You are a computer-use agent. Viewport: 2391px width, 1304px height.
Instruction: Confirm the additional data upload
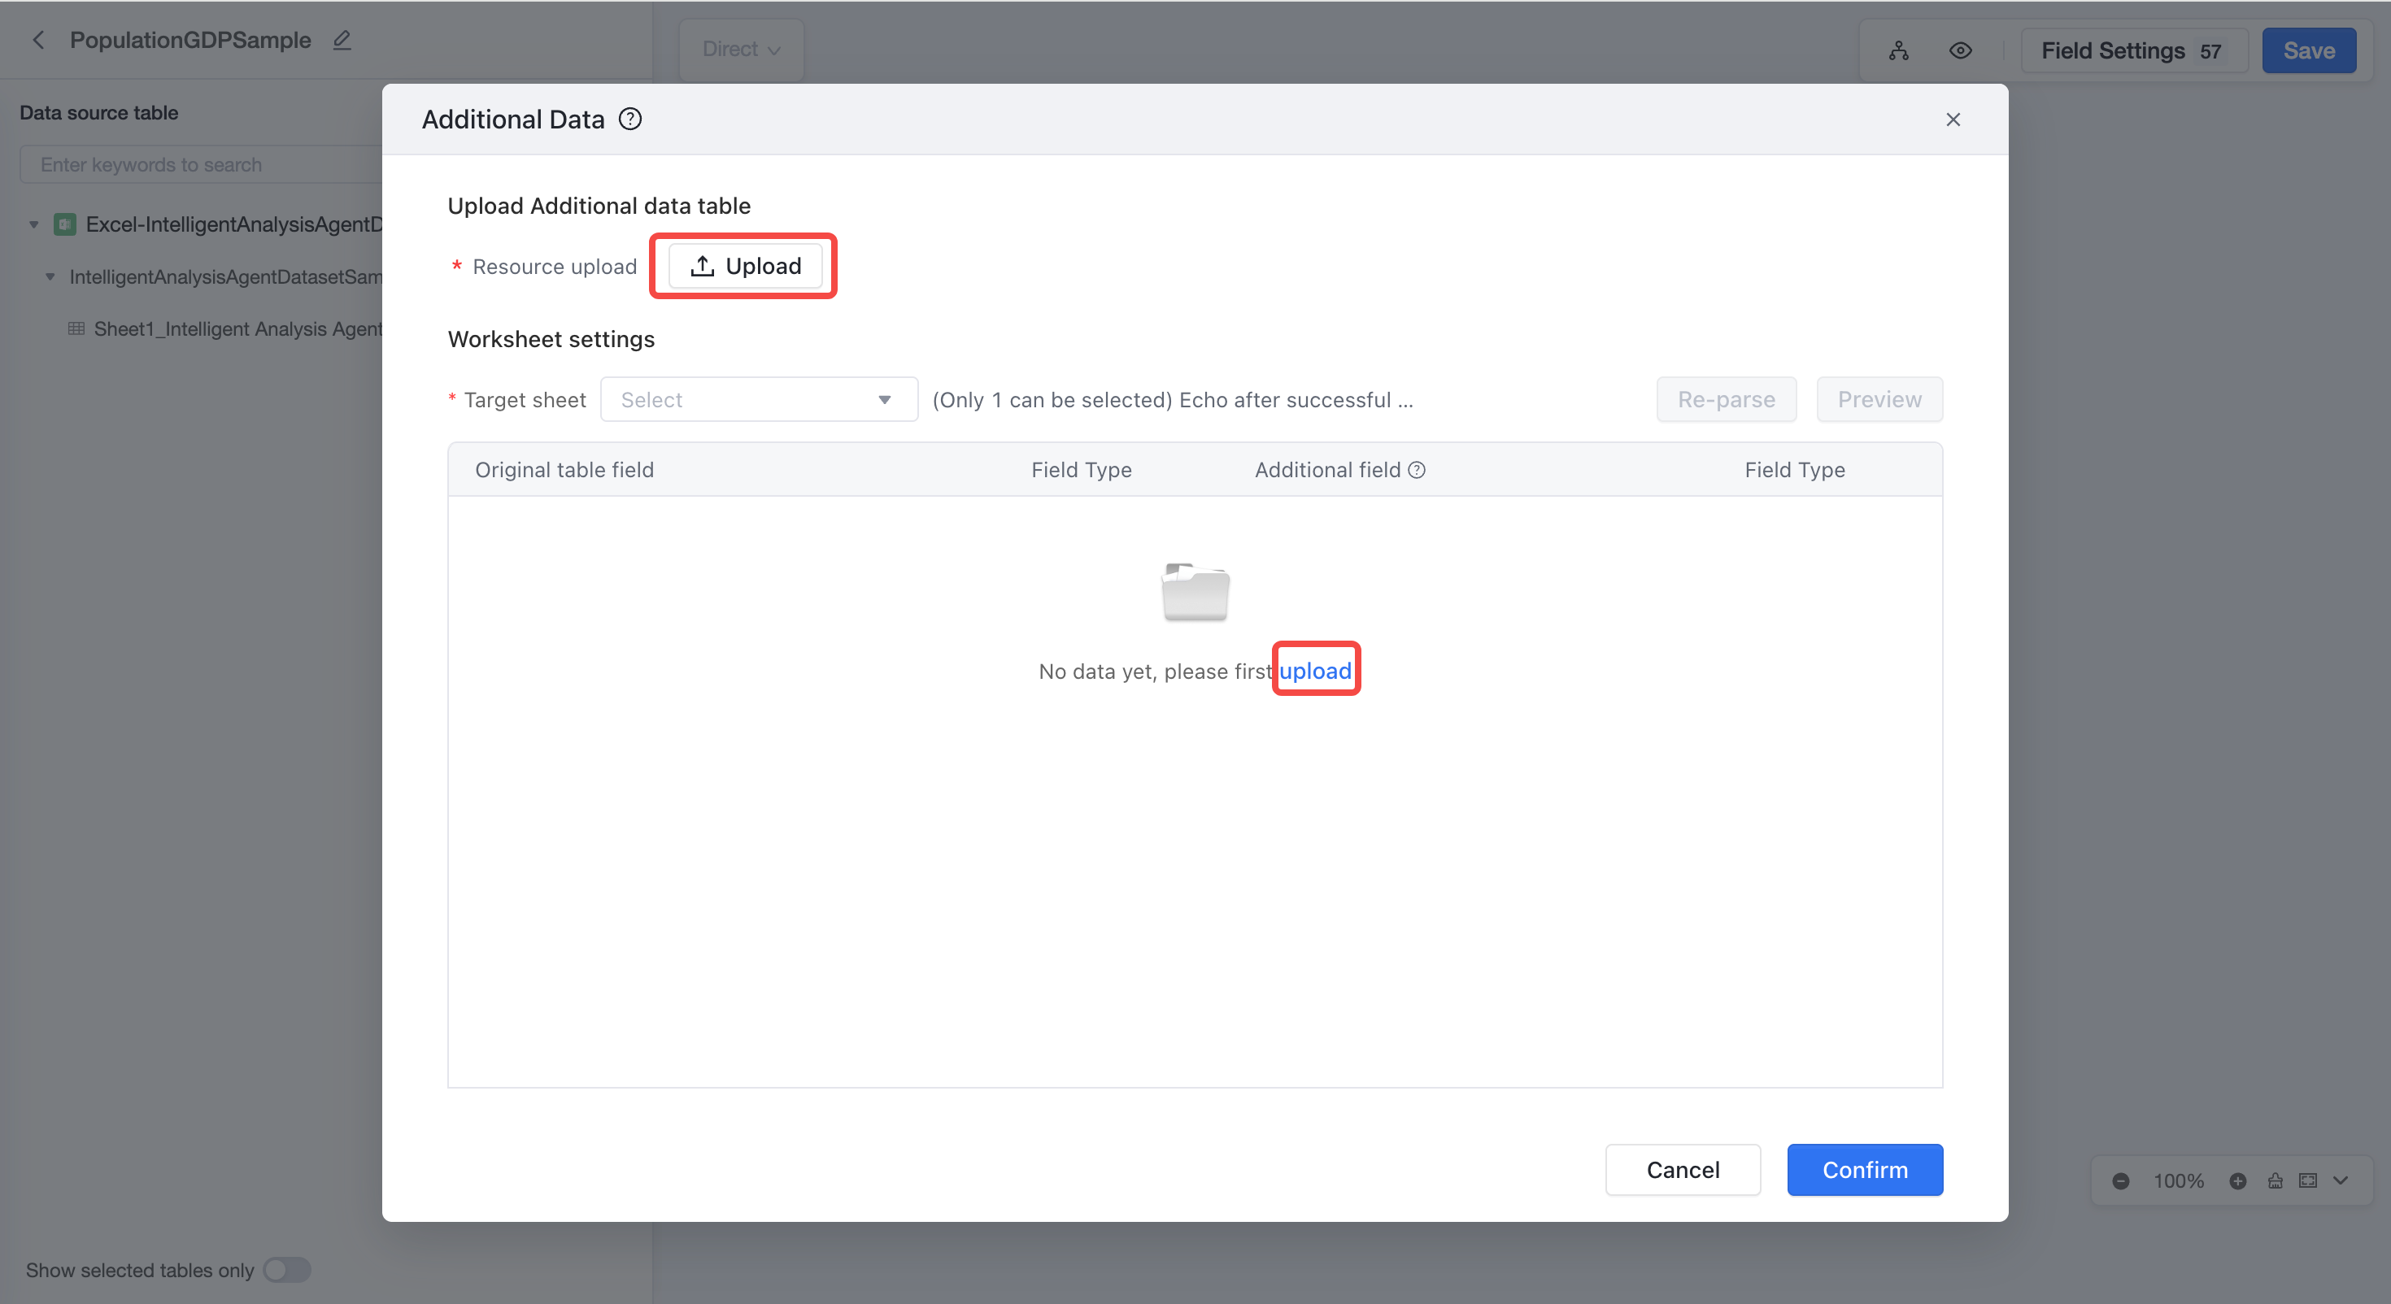pyautogui.click(x=1865, y=1169)
